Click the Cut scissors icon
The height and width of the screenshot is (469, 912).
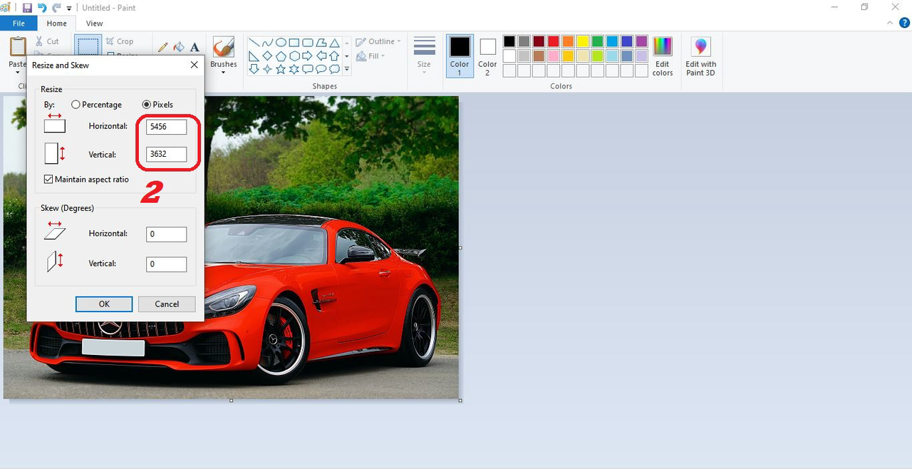coord(39,41)
